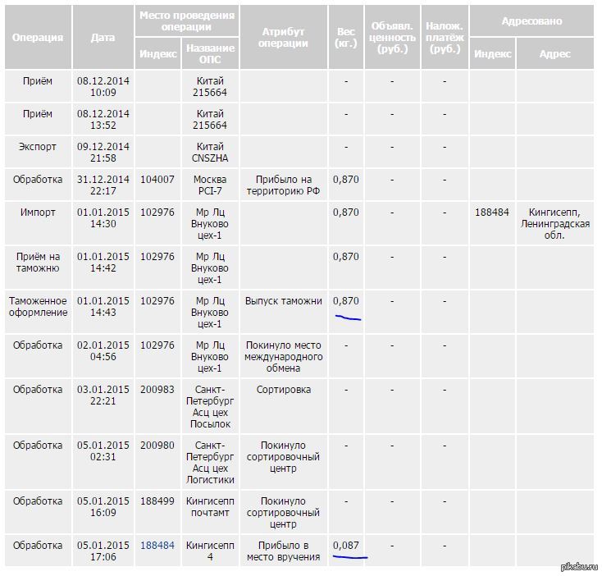
Task: Select the "Кингисепп, Ленинградская обл." address cell
Action: tap(556, 223)
